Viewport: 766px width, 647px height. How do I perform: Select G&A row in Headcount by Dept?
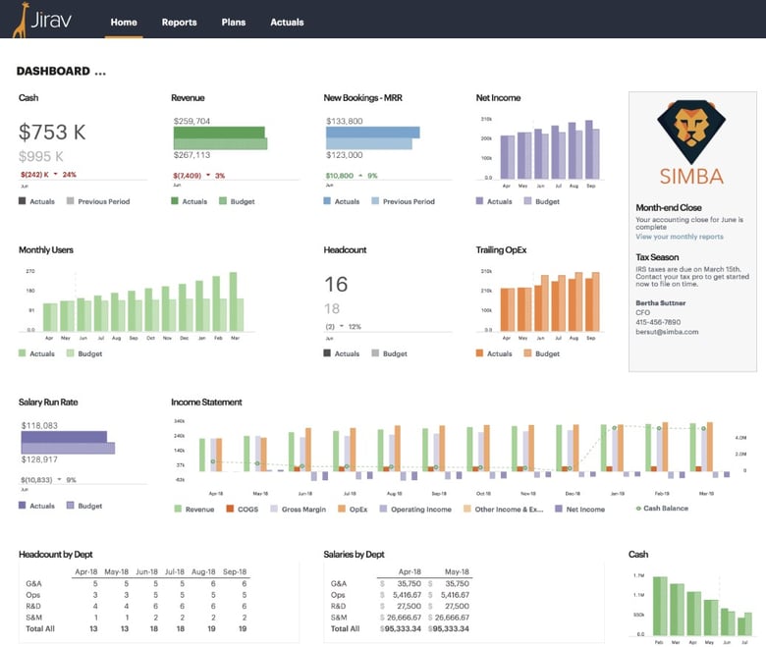(137, 583)
